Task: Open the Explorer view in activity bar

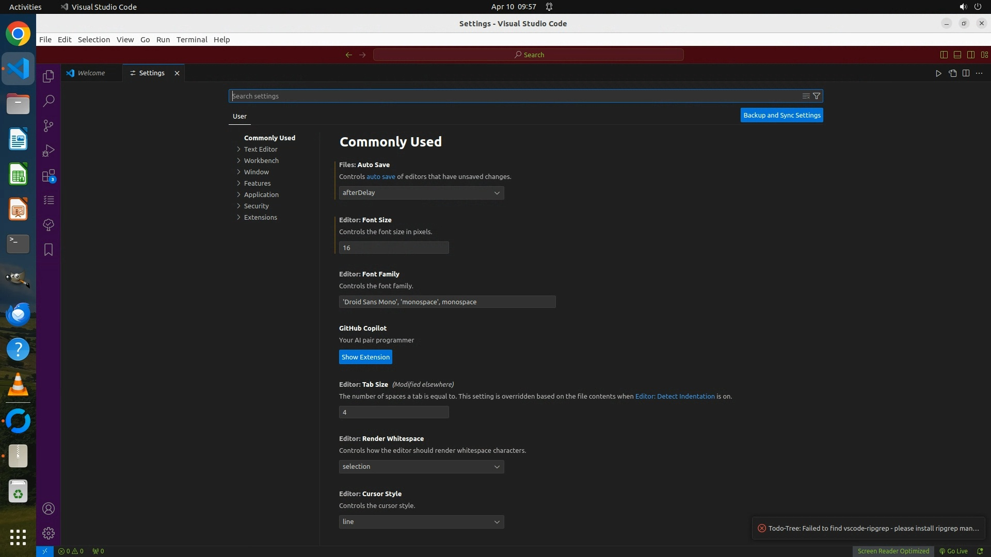Action: point(49,76)
